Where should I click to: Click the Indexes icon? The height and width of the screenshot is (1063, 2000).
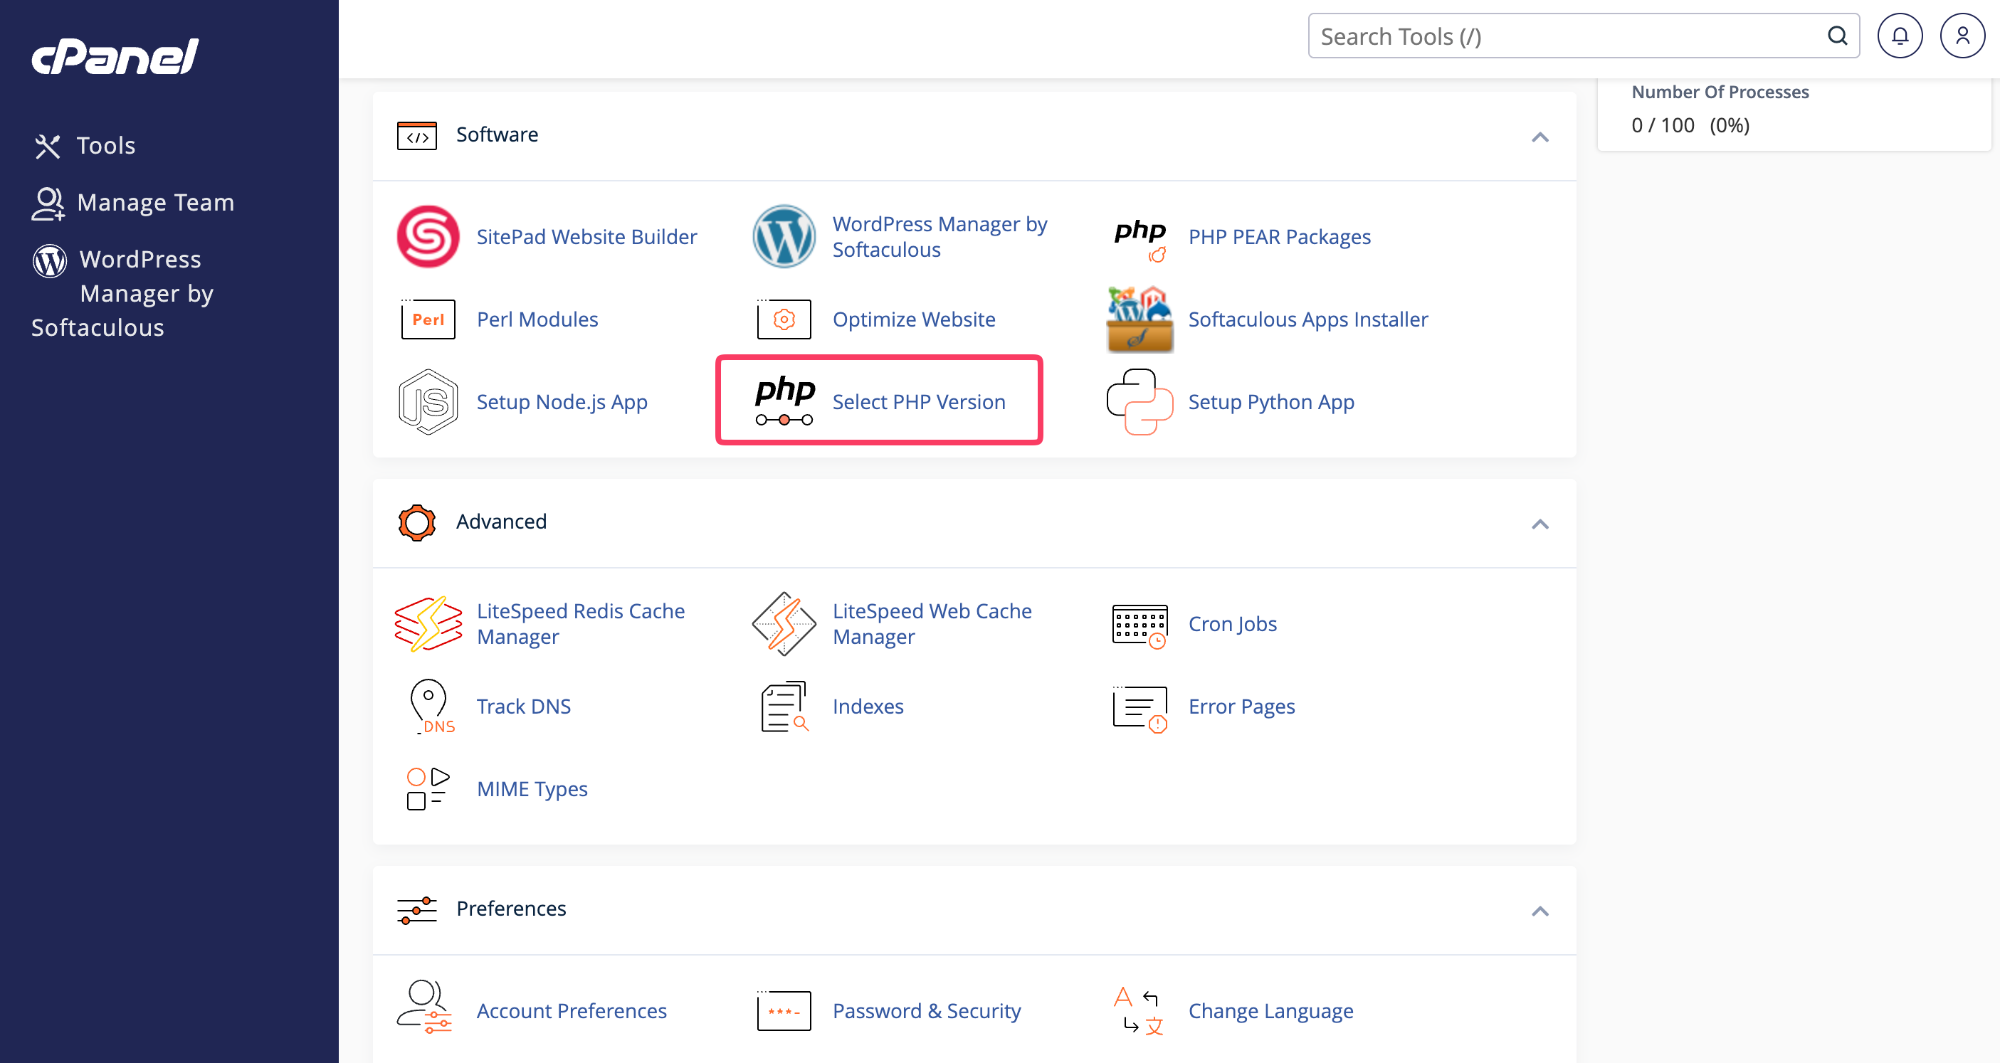click(784, 706)
